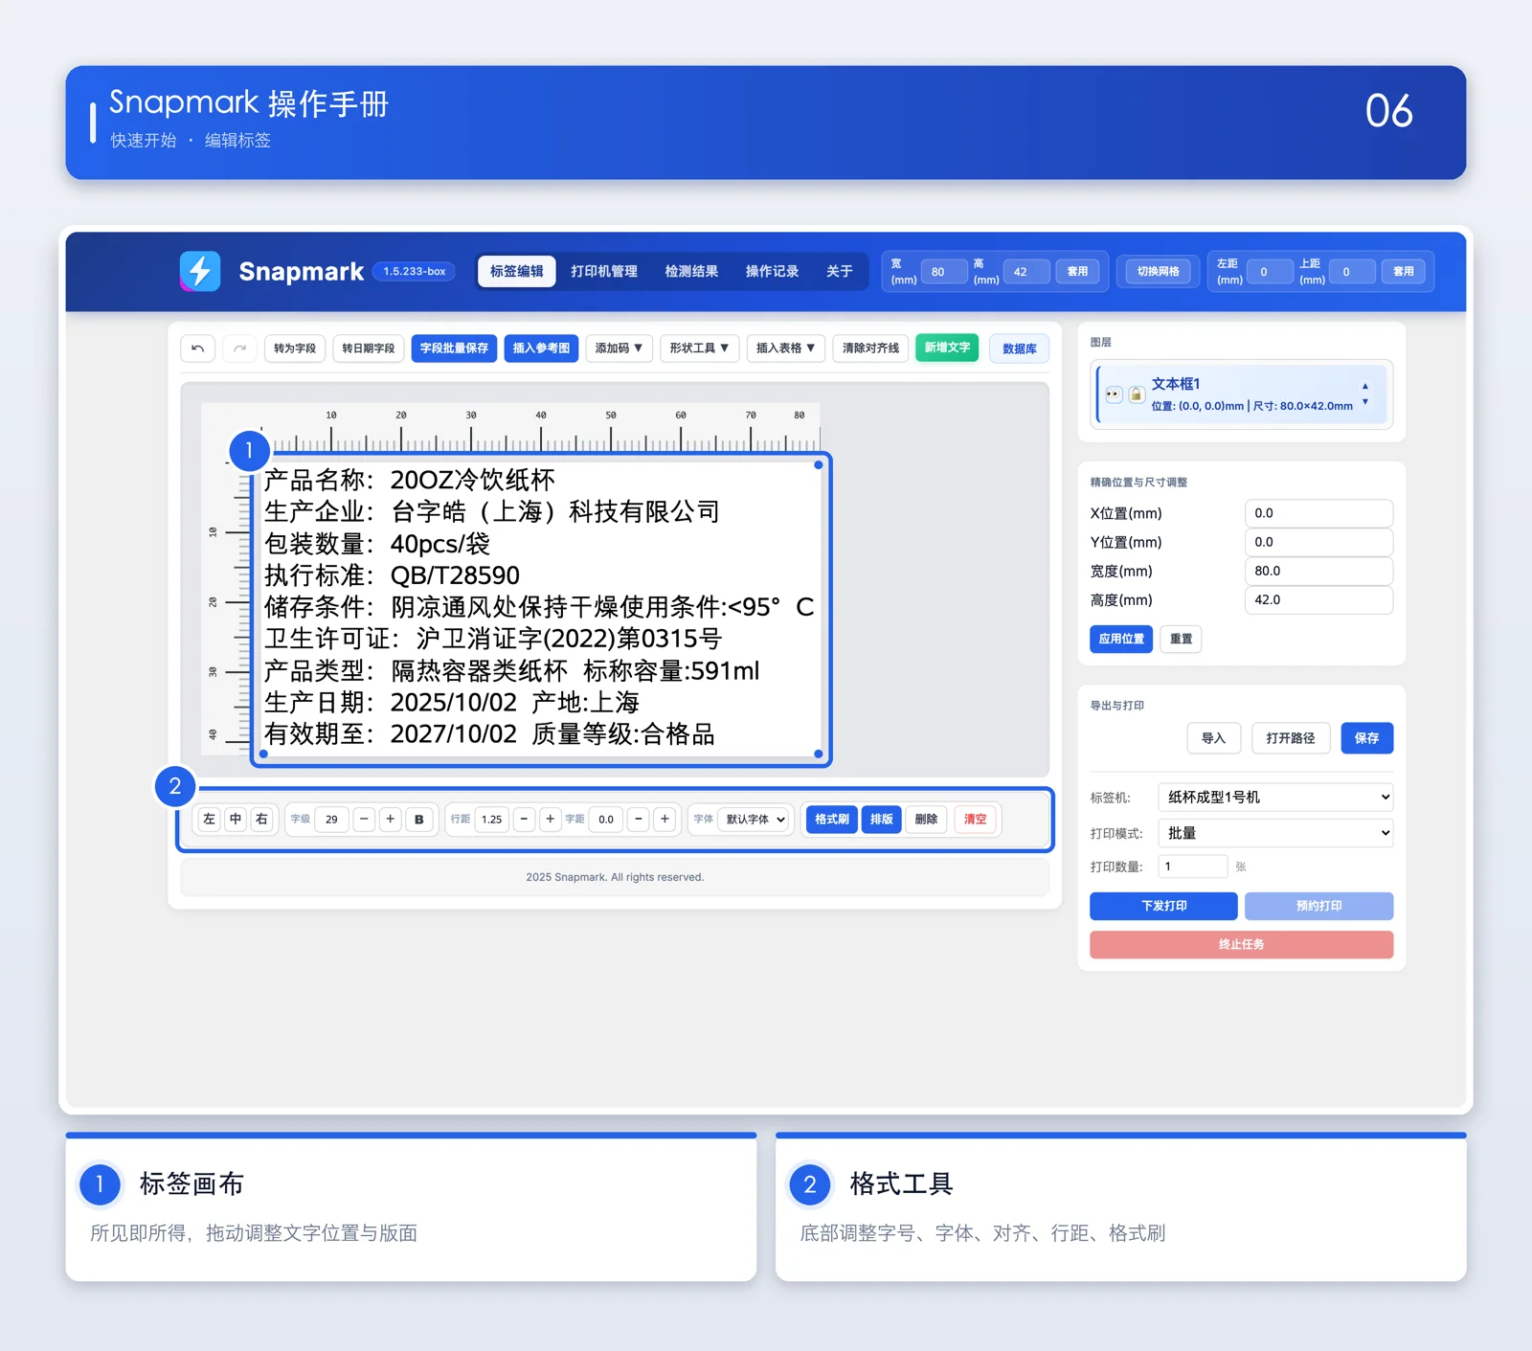The width and height of the screenshot is (1532, 1351).
Task: Click the 上距 margin input field
Action: pos(1352,272)
